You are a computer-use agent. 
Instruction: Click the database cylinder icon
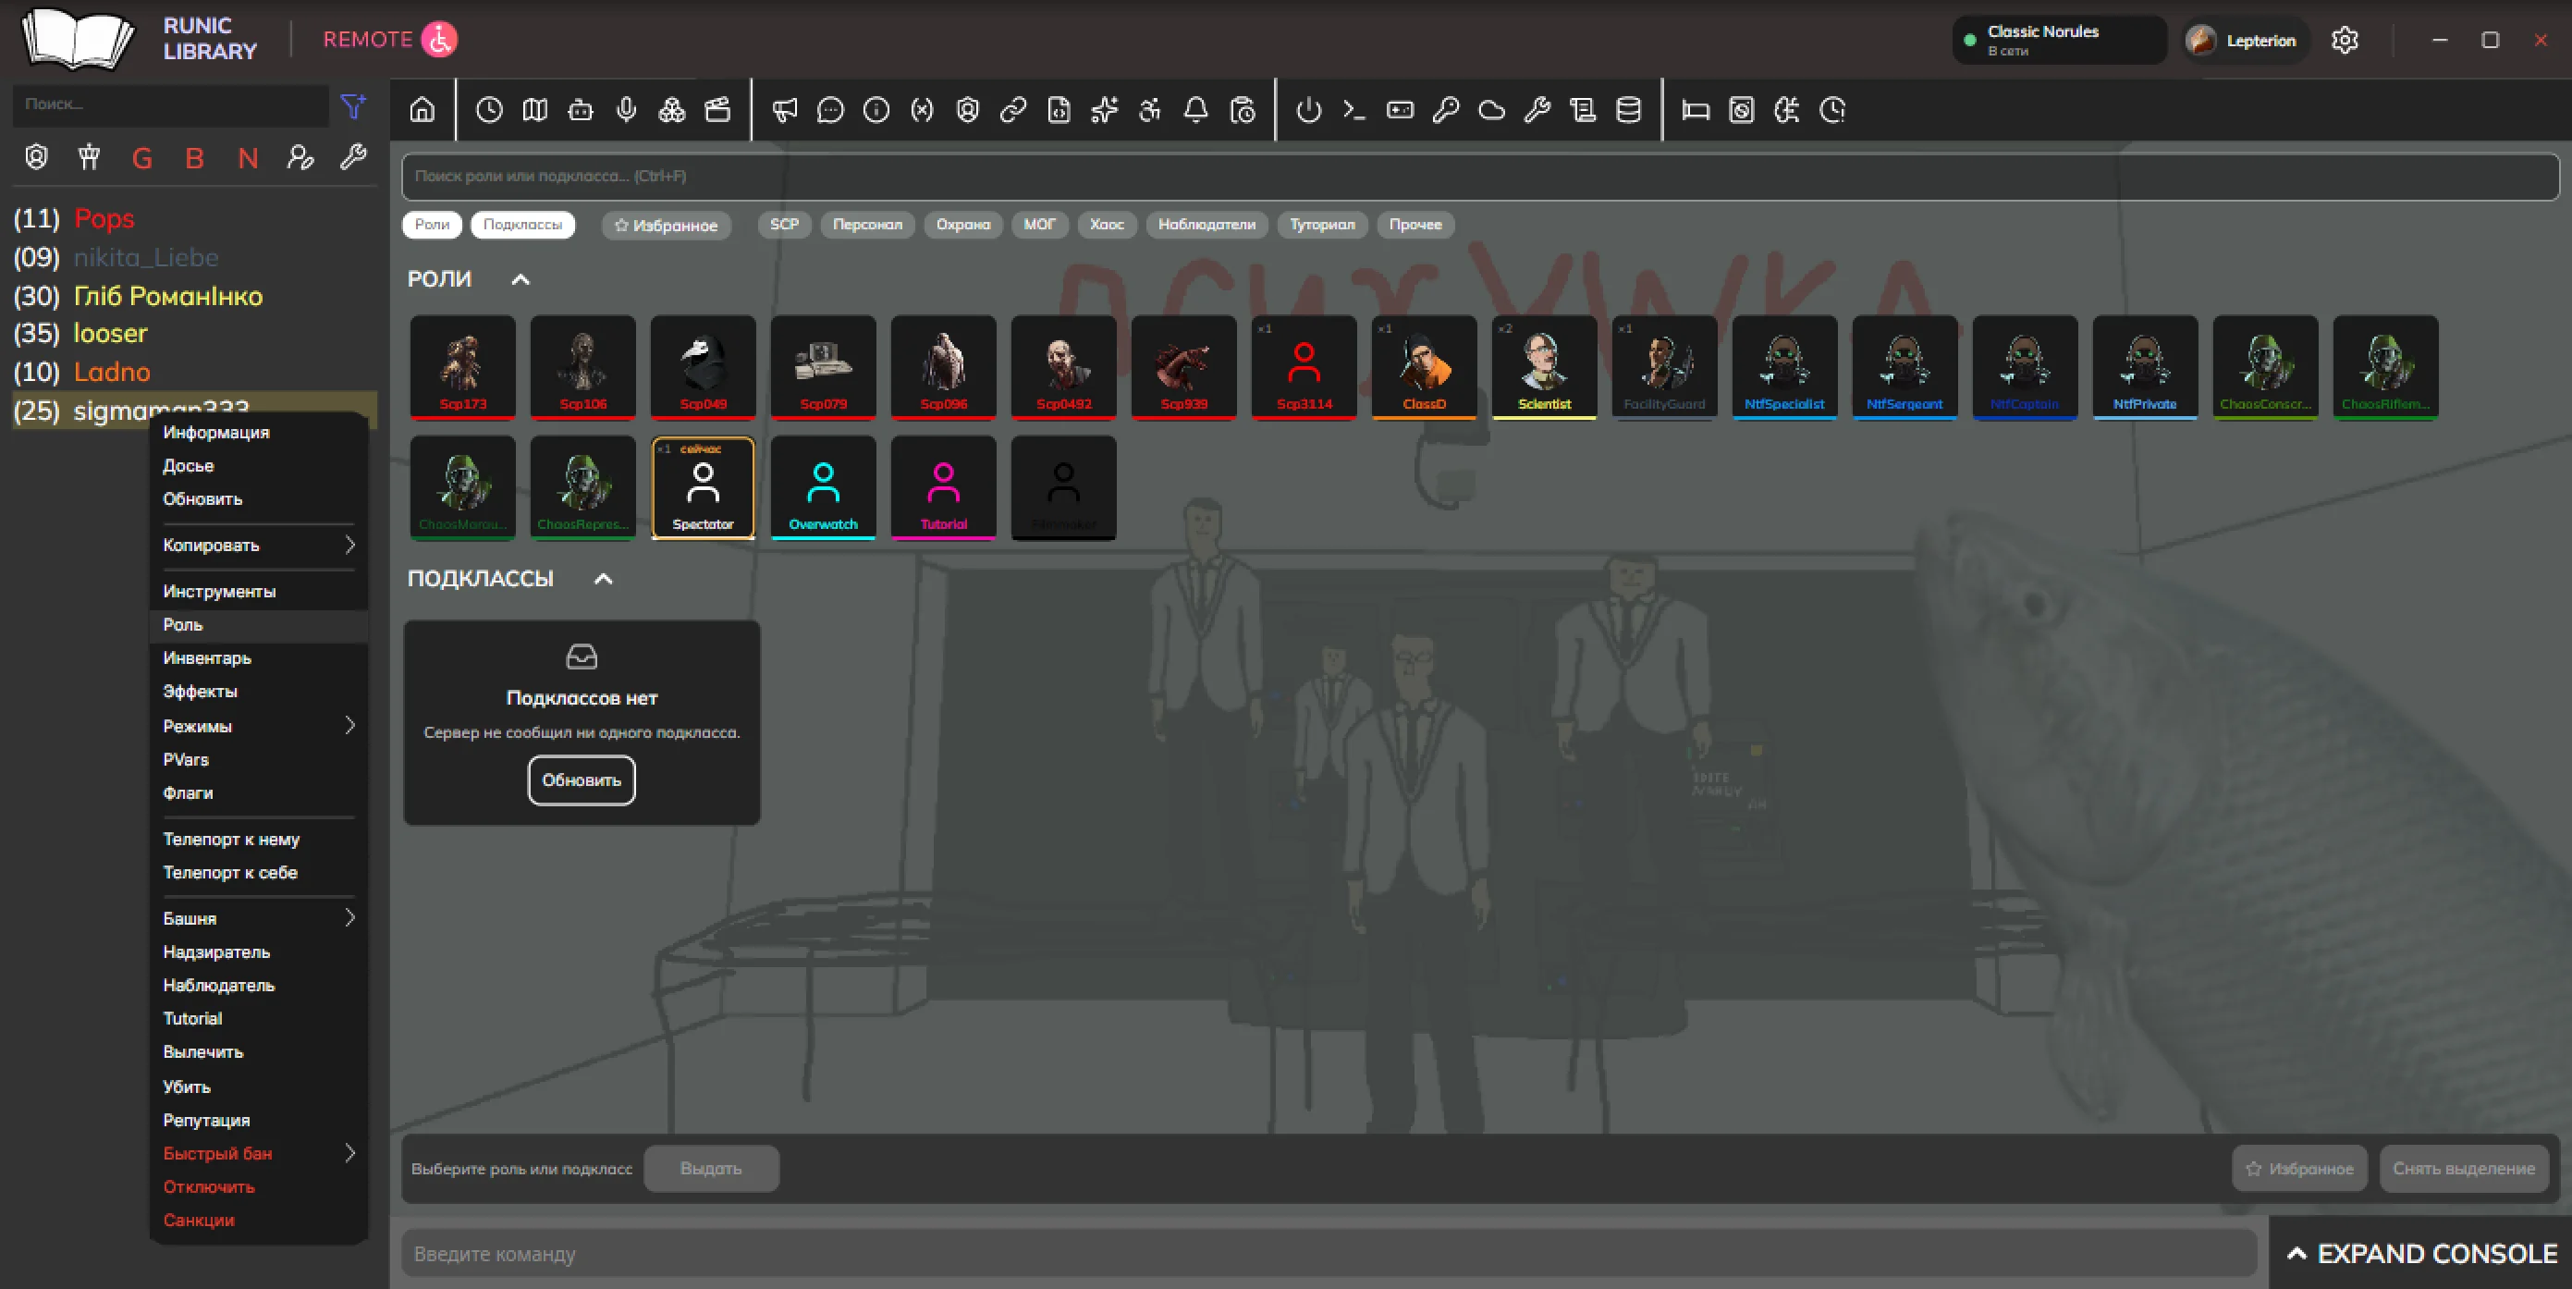click(1628, 110)
